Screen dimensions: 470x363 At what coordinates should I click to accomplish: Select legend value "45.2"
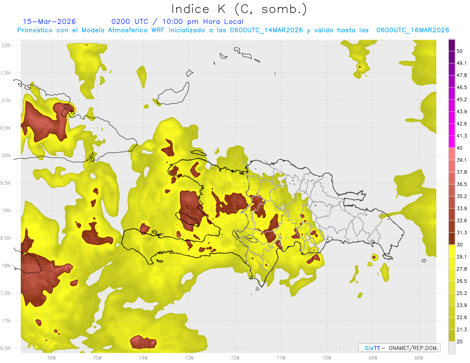tap(462, 99)
